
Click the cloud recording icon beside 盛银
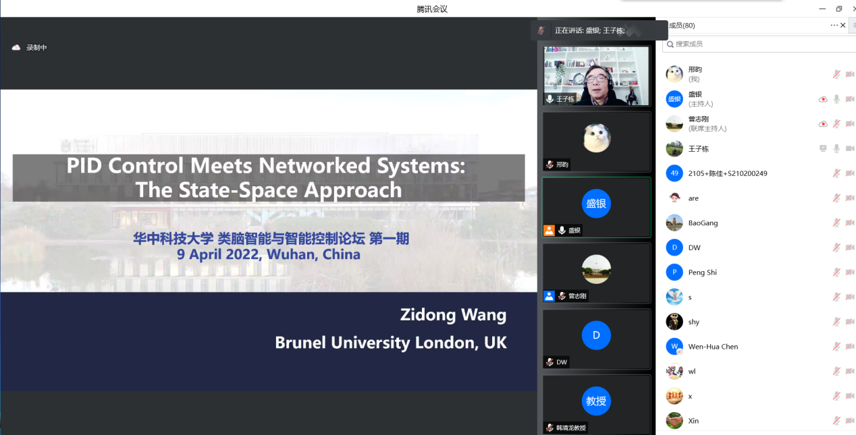pyautogui.click(x=823, y=99)
